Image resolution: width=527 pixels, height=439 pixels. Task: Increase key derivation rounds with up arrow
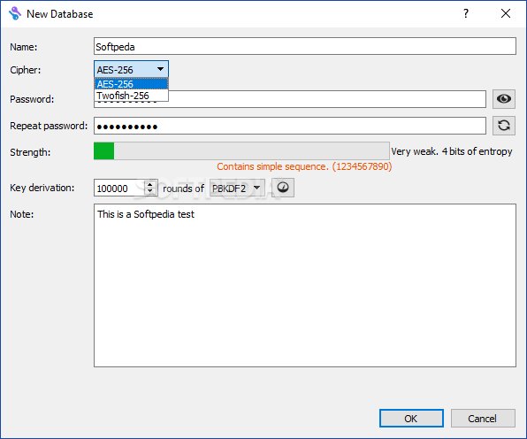coord(150,184)
